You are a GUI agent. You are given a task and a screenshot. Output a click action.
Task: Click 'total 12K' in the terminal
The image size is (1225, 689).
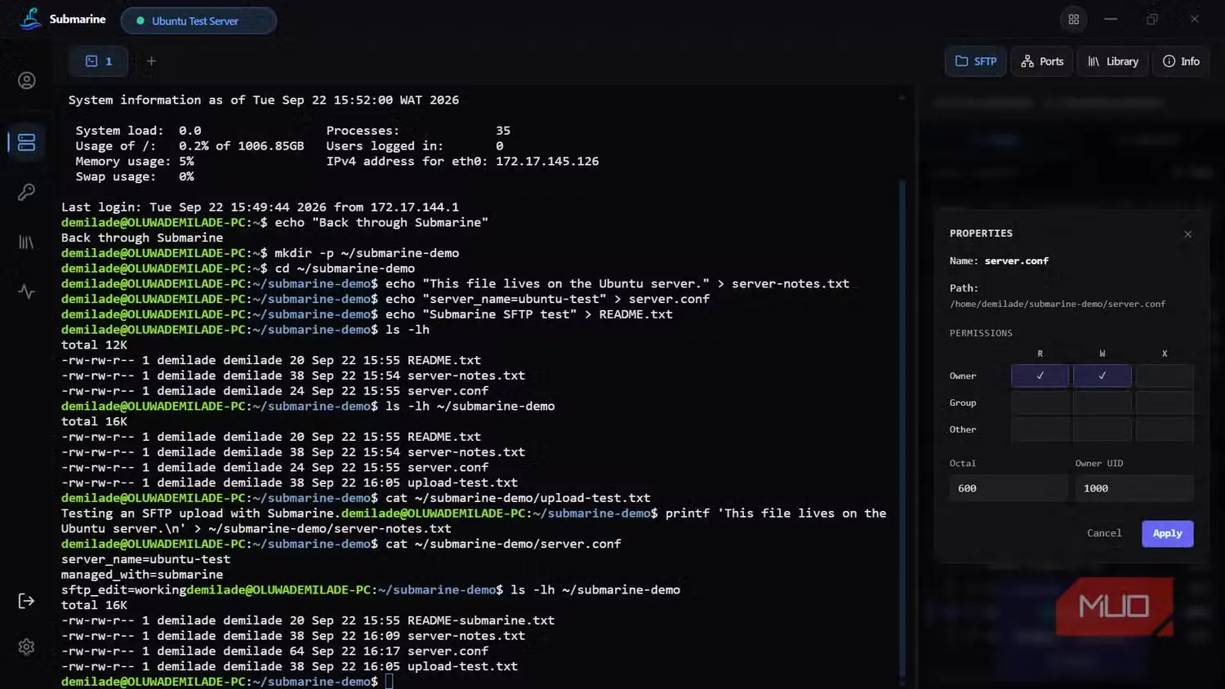click(94, 345)
